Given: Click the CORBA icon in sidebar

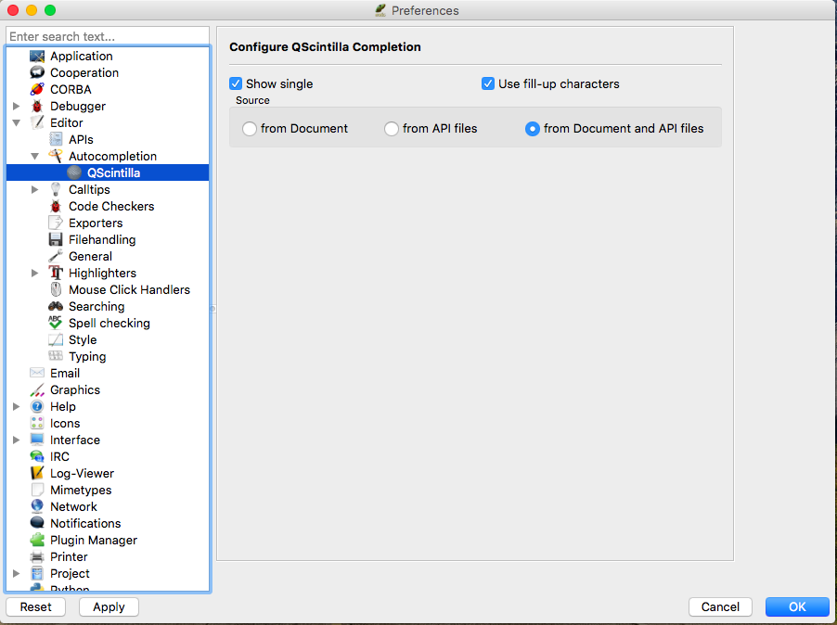Looking at the screenshot, I should [37, 90].
